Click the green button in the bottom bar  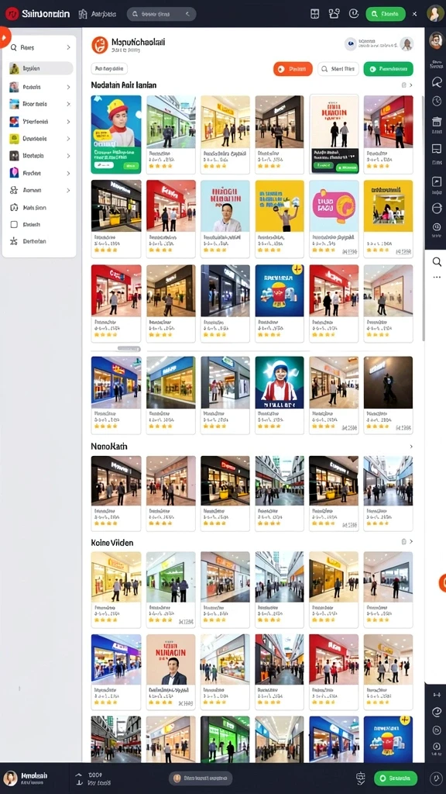(x=396, y=778)
